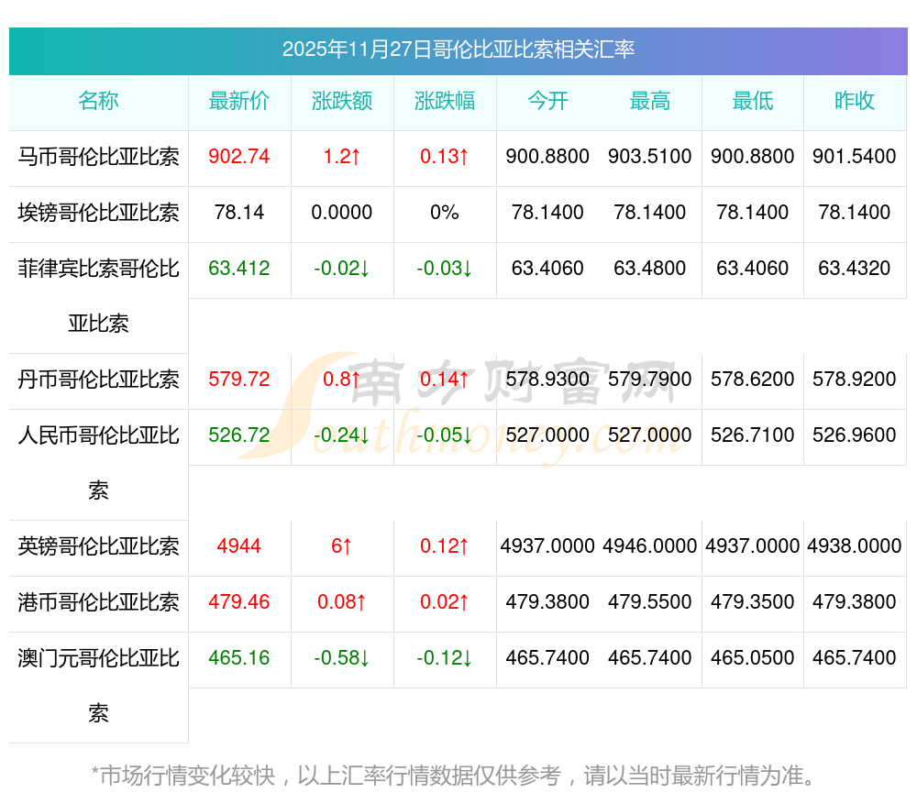Select the red 902.74 latest price cell

239,157
